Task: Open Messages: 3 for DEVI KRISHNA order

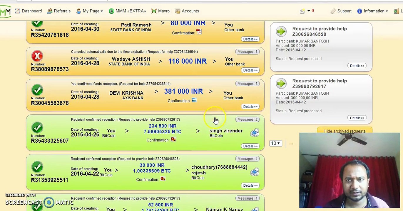Action: point(248,84)
